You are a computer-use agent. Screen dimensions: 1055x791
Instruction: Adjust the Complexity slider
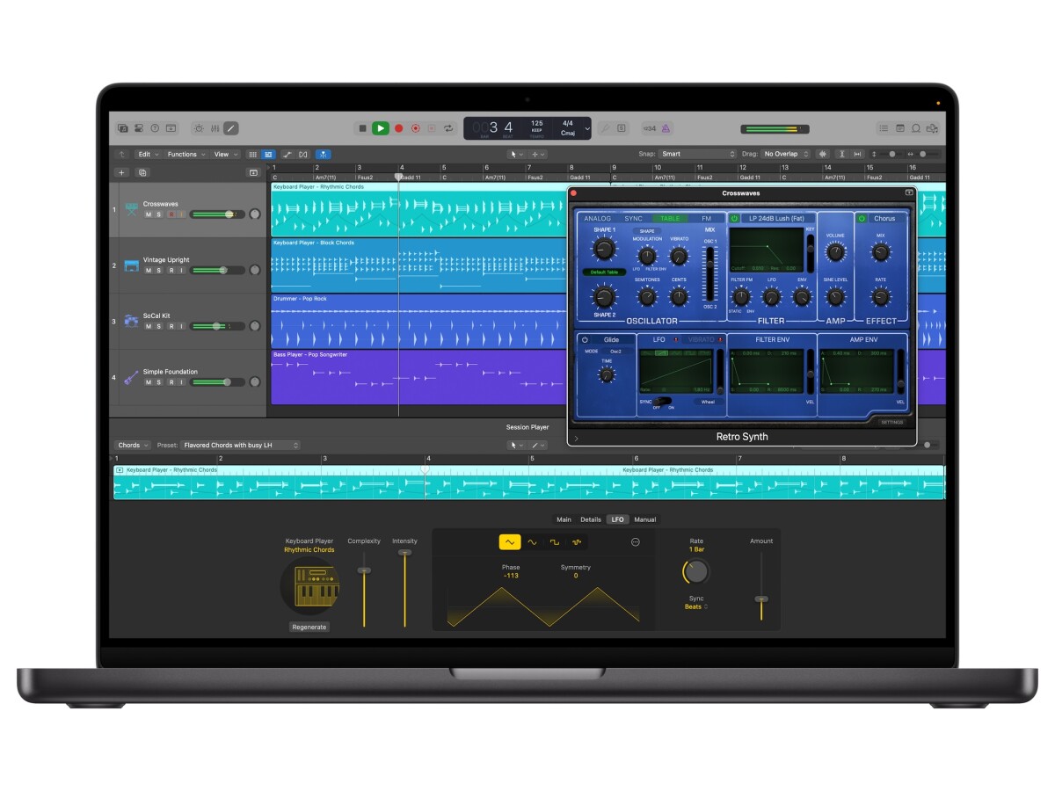(364, 572)
